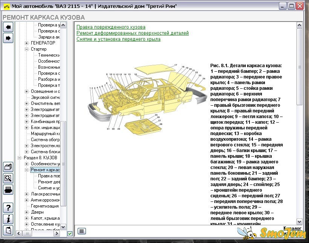Select 'Система обогр' in the tree
The image size is (309, 243).
[46, 140]
